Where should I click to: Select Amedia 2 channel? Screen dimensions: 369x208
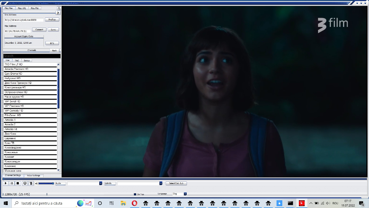pyautogui.click(x=30, y=125)
